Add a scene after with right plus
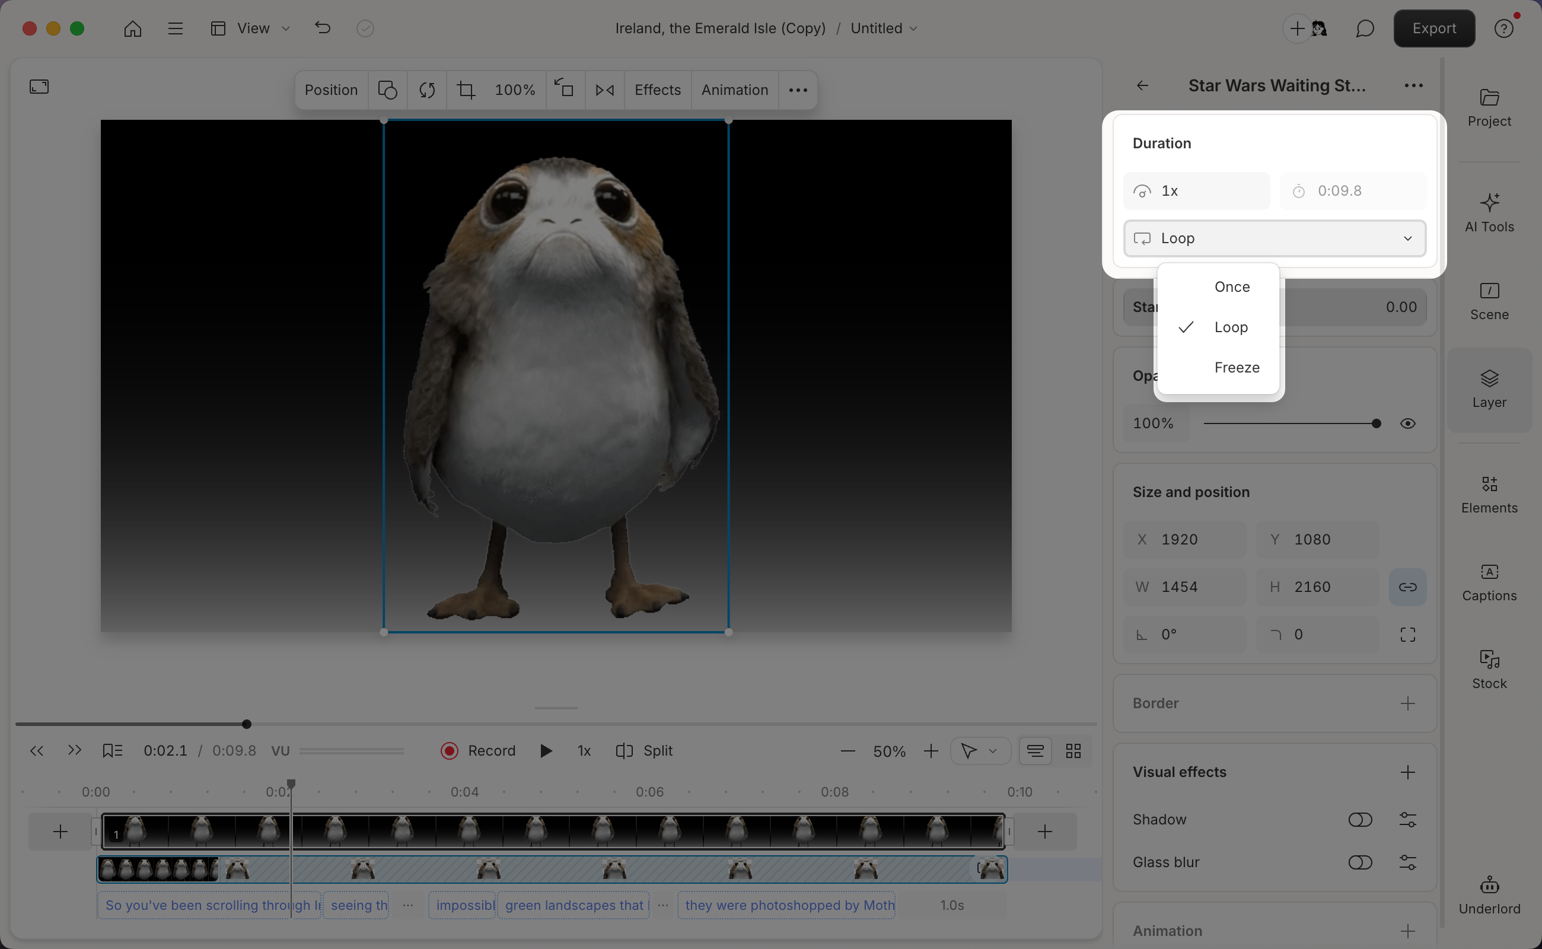 [x=1044, y=832]
